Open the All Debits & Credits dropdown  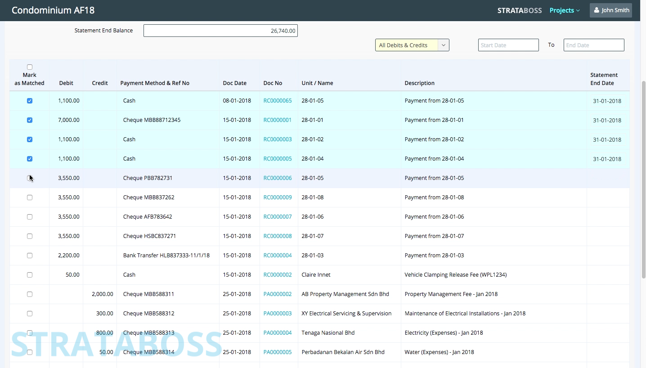[x=412, y=45]
